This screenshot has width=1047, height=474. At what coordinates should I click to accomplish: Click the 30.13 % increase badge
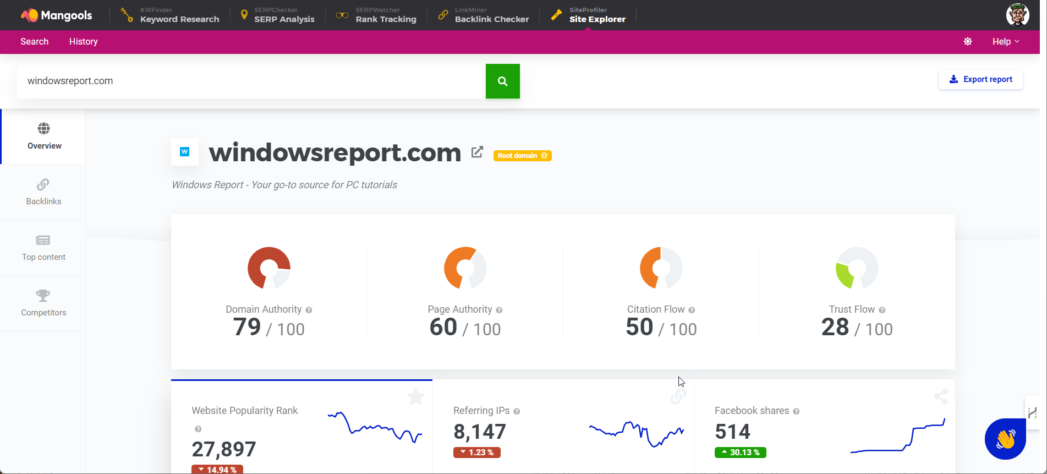[x=740, y=453]
